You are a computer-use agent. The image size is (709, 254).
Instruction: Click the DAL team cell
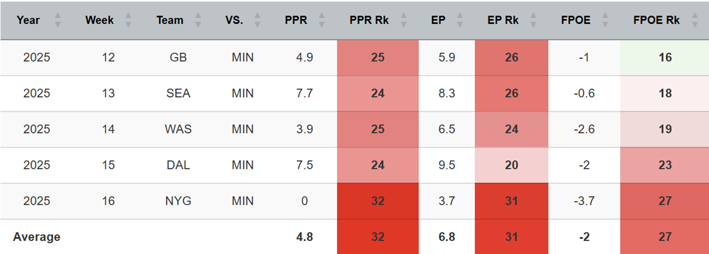tap(178, 165)
